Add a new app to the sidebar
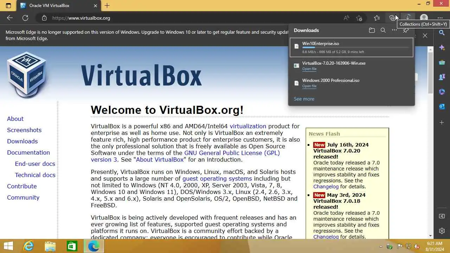The width and height of the screenshot is (450, 253). (x=442, y=122)
